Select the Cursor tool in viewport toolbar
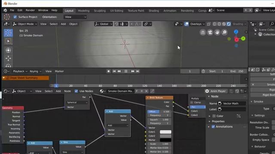Viewport: 275px width, 154px height. (8, 33)
